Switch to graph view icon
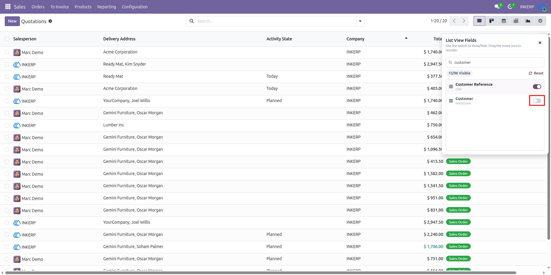The image size is (551, 275). pos(528,21)
